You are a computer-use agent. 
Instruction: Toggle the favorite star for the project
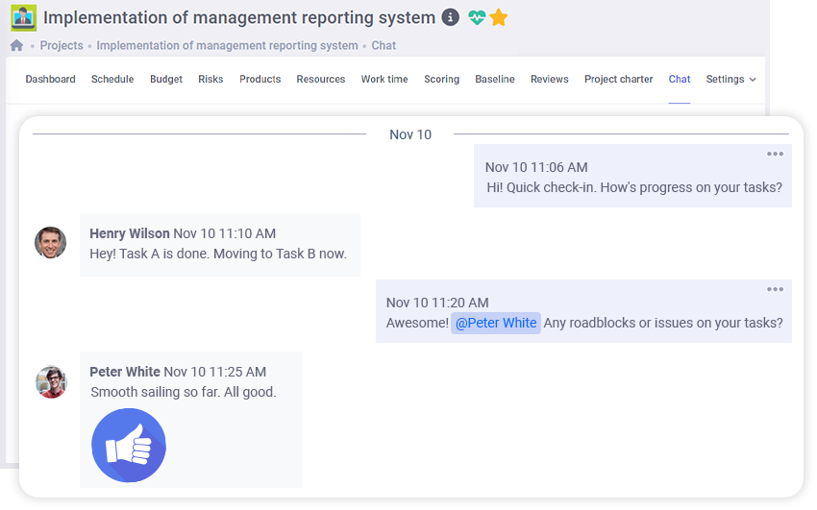click(x=498, y=17)
